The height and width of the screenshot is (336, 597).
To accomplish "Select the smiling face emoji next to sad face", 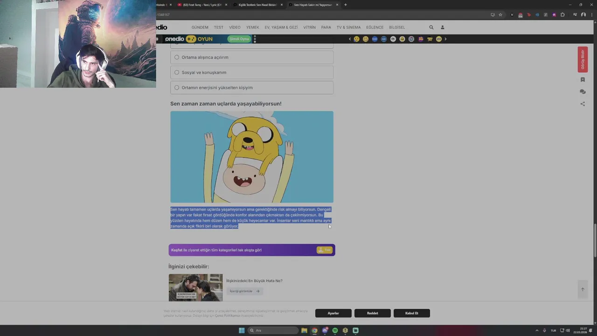I will (366, 39).
